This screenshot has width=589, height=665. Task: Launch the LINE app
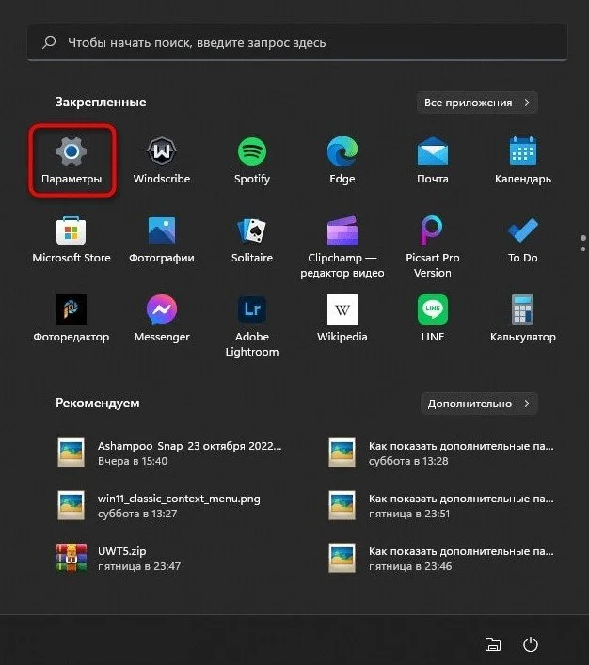(433, 319)
